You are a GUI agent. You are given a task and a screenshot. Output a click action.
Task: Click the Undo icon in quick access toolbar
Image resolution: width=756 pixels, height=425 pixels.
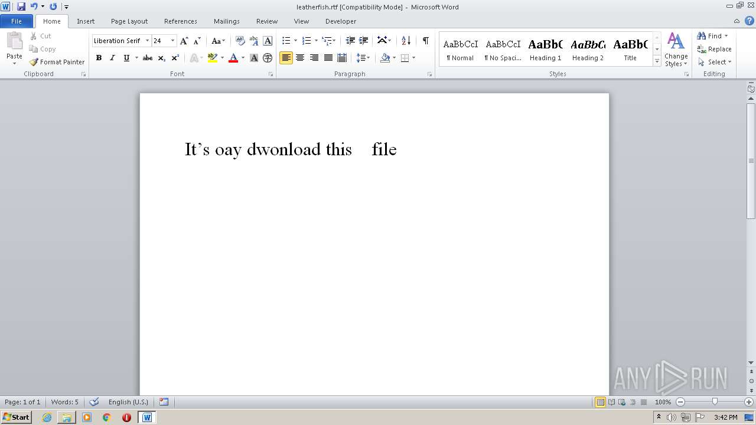[34, 6]
